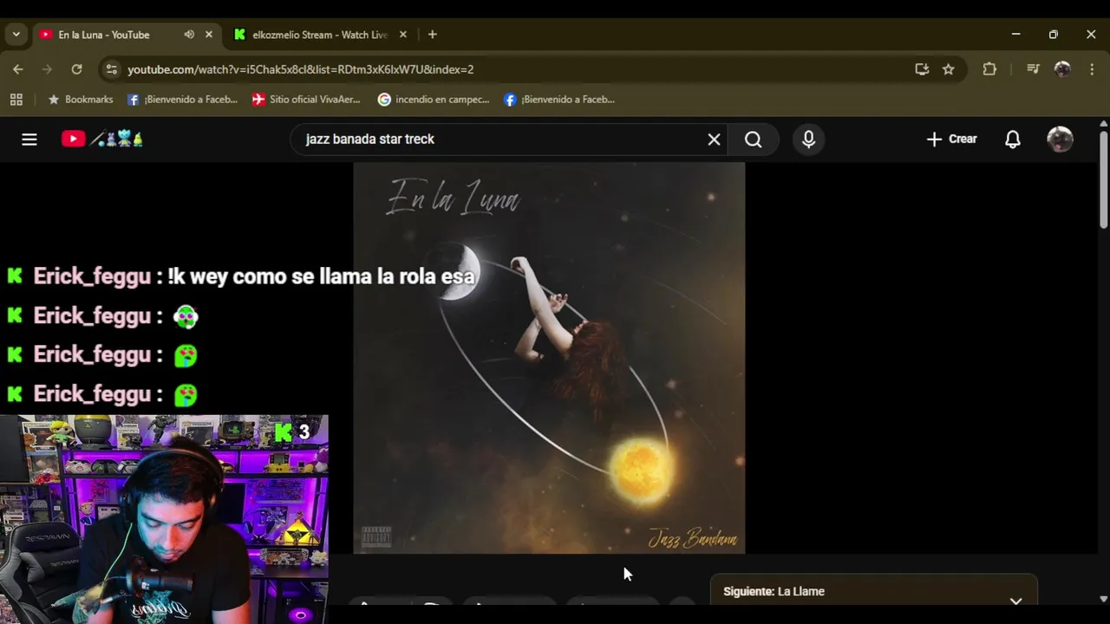Open YouTube hamburger guide menu
Image resolution: width=1110 pixels, height=624 pixels.
(x=29, y=140)
